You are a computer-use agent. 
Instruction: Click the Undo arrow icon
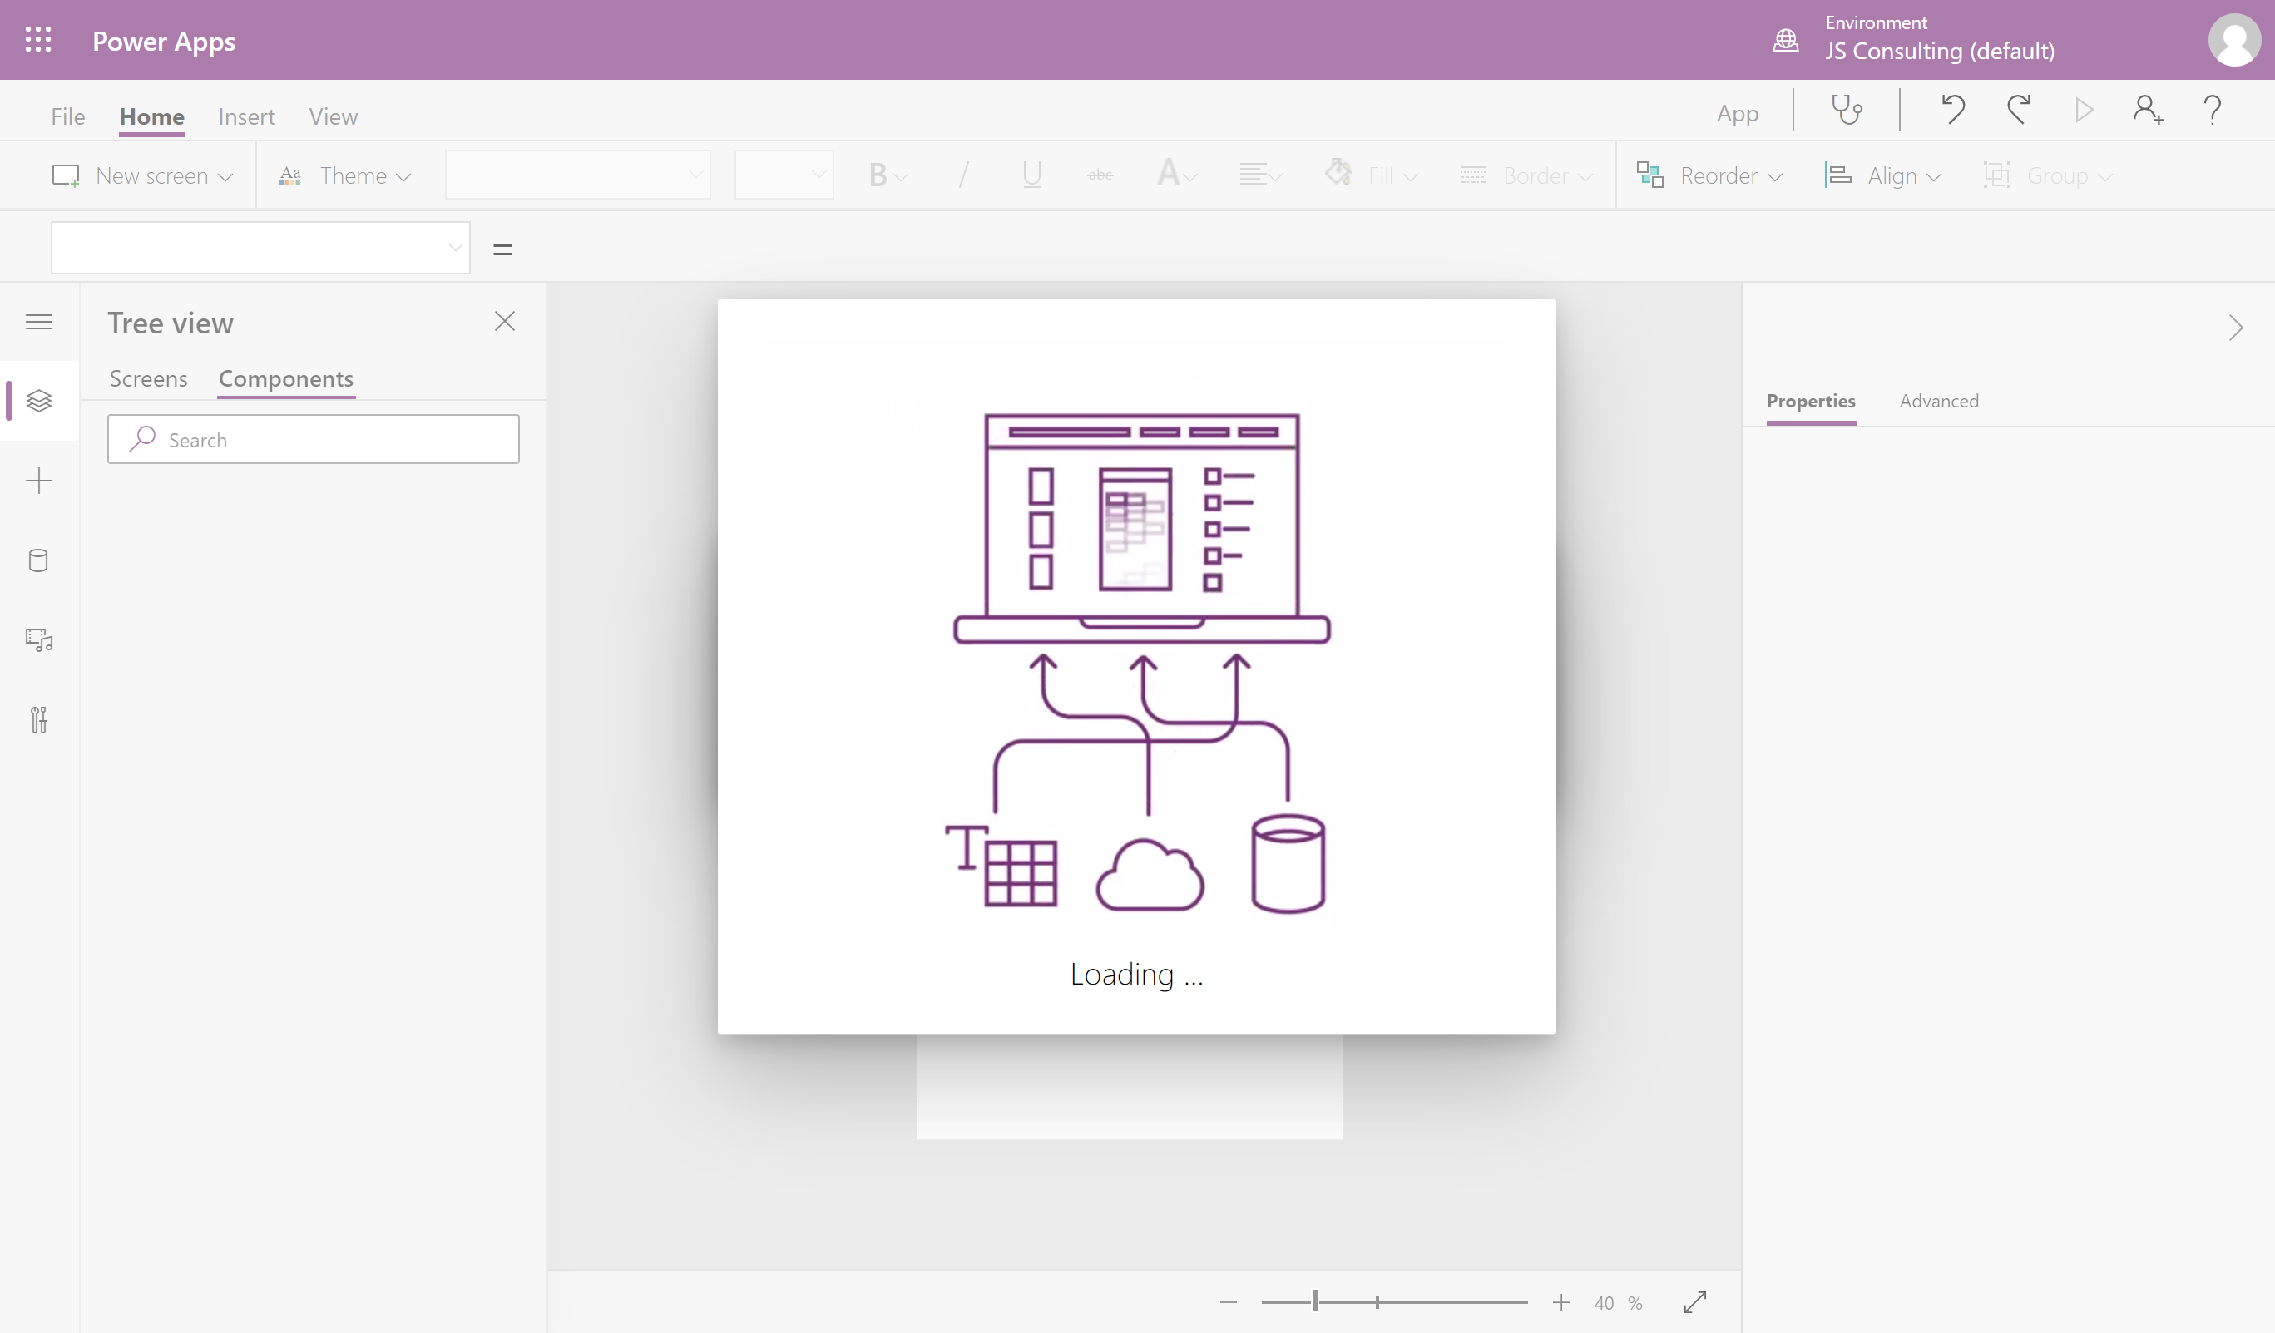[1953, 110]
